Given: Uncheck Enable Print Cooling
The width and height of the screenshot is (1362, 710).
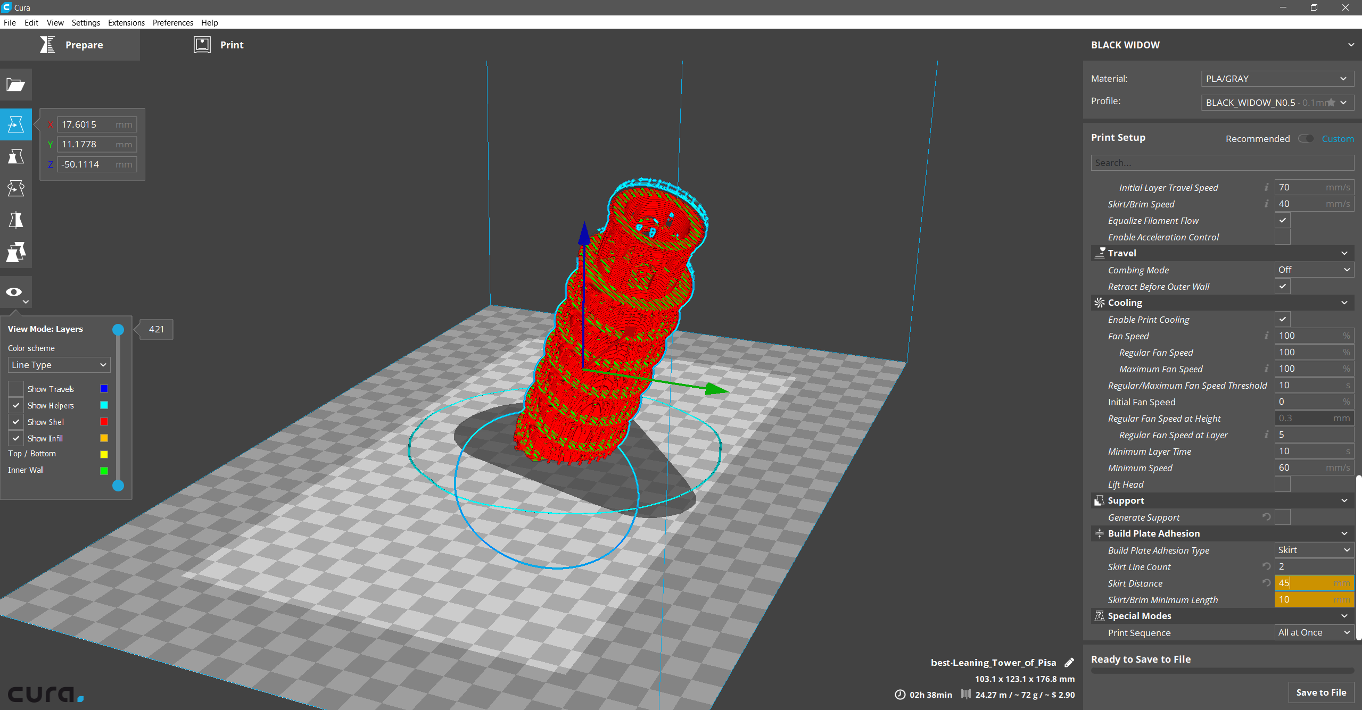Looking at the screenshot, I should tap(1283, 319).
